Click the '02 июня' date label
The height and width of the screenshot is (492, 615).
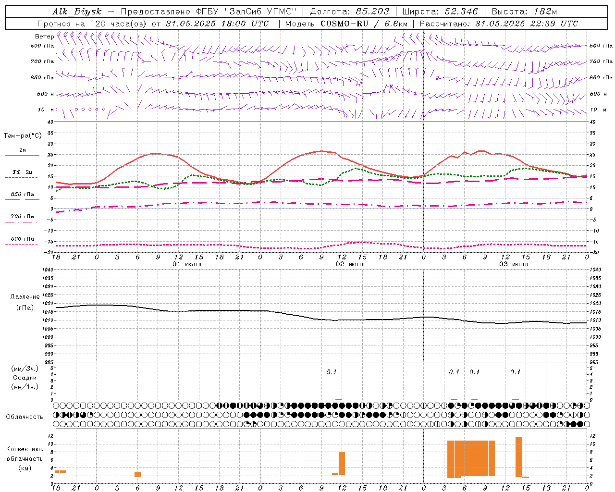(350, 264)
